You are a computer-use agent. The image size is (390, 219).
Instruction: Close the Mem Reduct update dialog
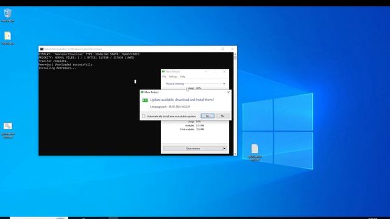click(x=229, y=92)
